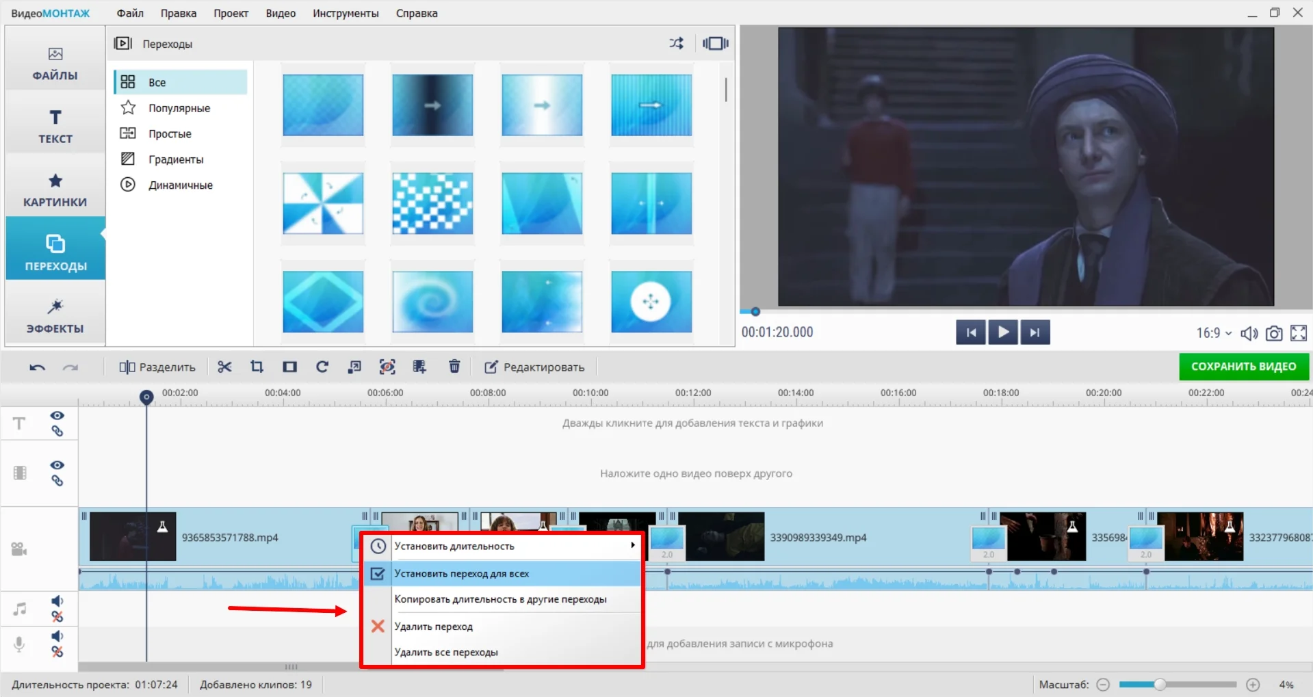Click the trash delete icon in toolbar
The image size is (1313, 697).
click(x=454, y=367)
